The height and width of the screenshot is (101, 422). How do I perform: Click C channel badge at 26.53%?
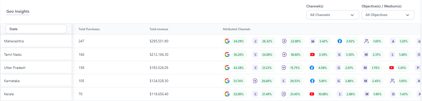284,81
